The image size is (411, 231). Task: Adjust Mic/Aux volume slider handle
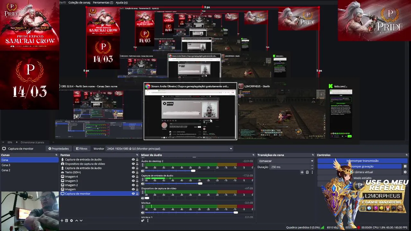click(x=236, y=212)
